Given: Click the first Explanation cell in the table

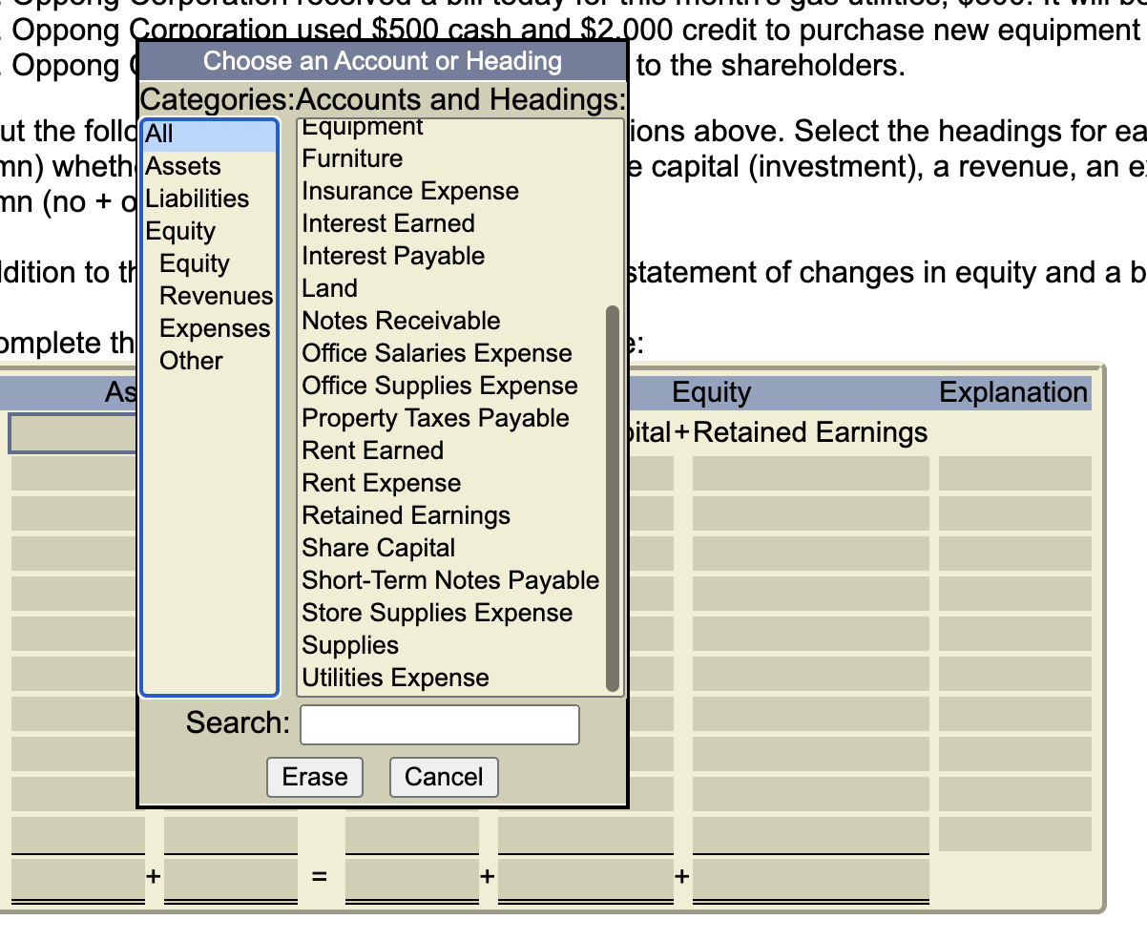Looking at the screenshot, I should (x=1014, y=473).
